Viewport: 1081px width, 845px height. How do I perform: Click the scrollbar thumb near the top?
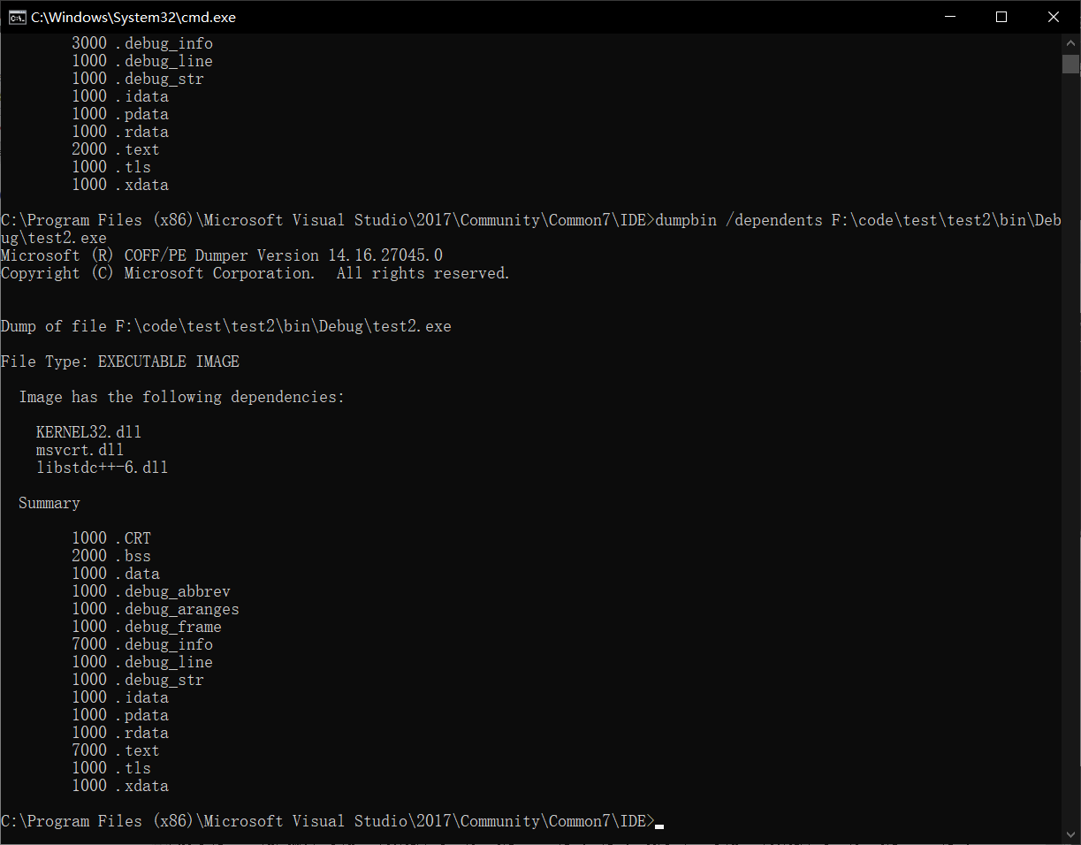click(x=1069, y=64)
